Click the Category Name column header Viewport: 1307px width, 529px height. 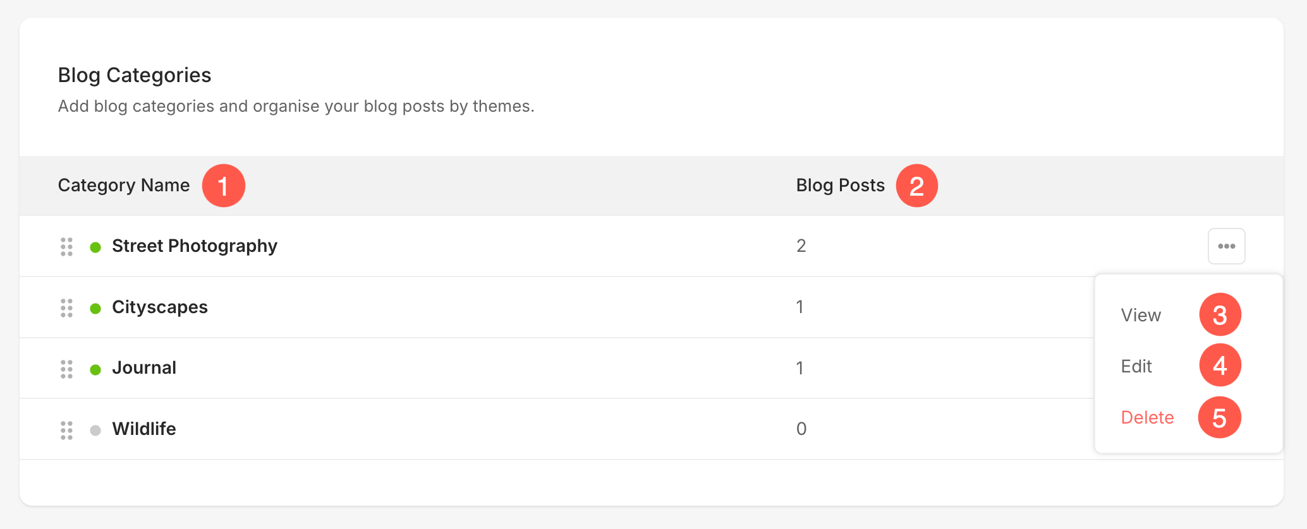tap(124, 185)
